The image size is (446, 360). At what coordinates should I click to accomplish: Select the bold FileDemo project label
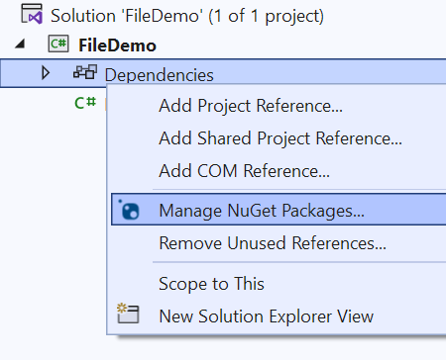[x=117, y=45]
